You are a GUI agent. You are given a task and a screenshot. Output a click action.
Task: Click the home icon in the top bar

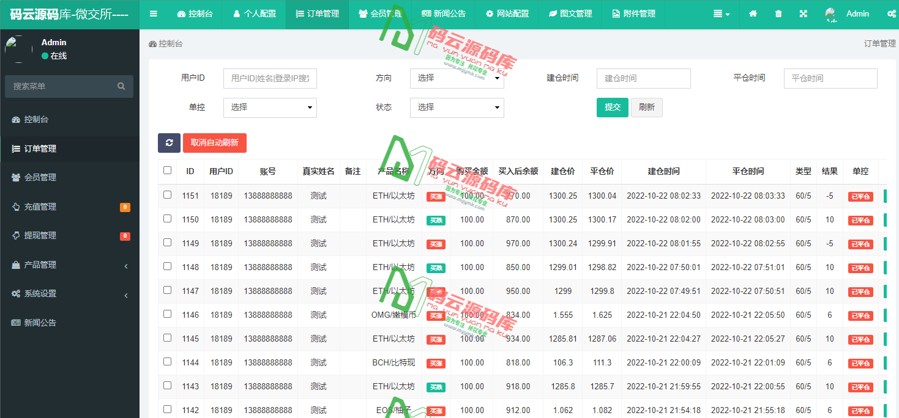753,13
